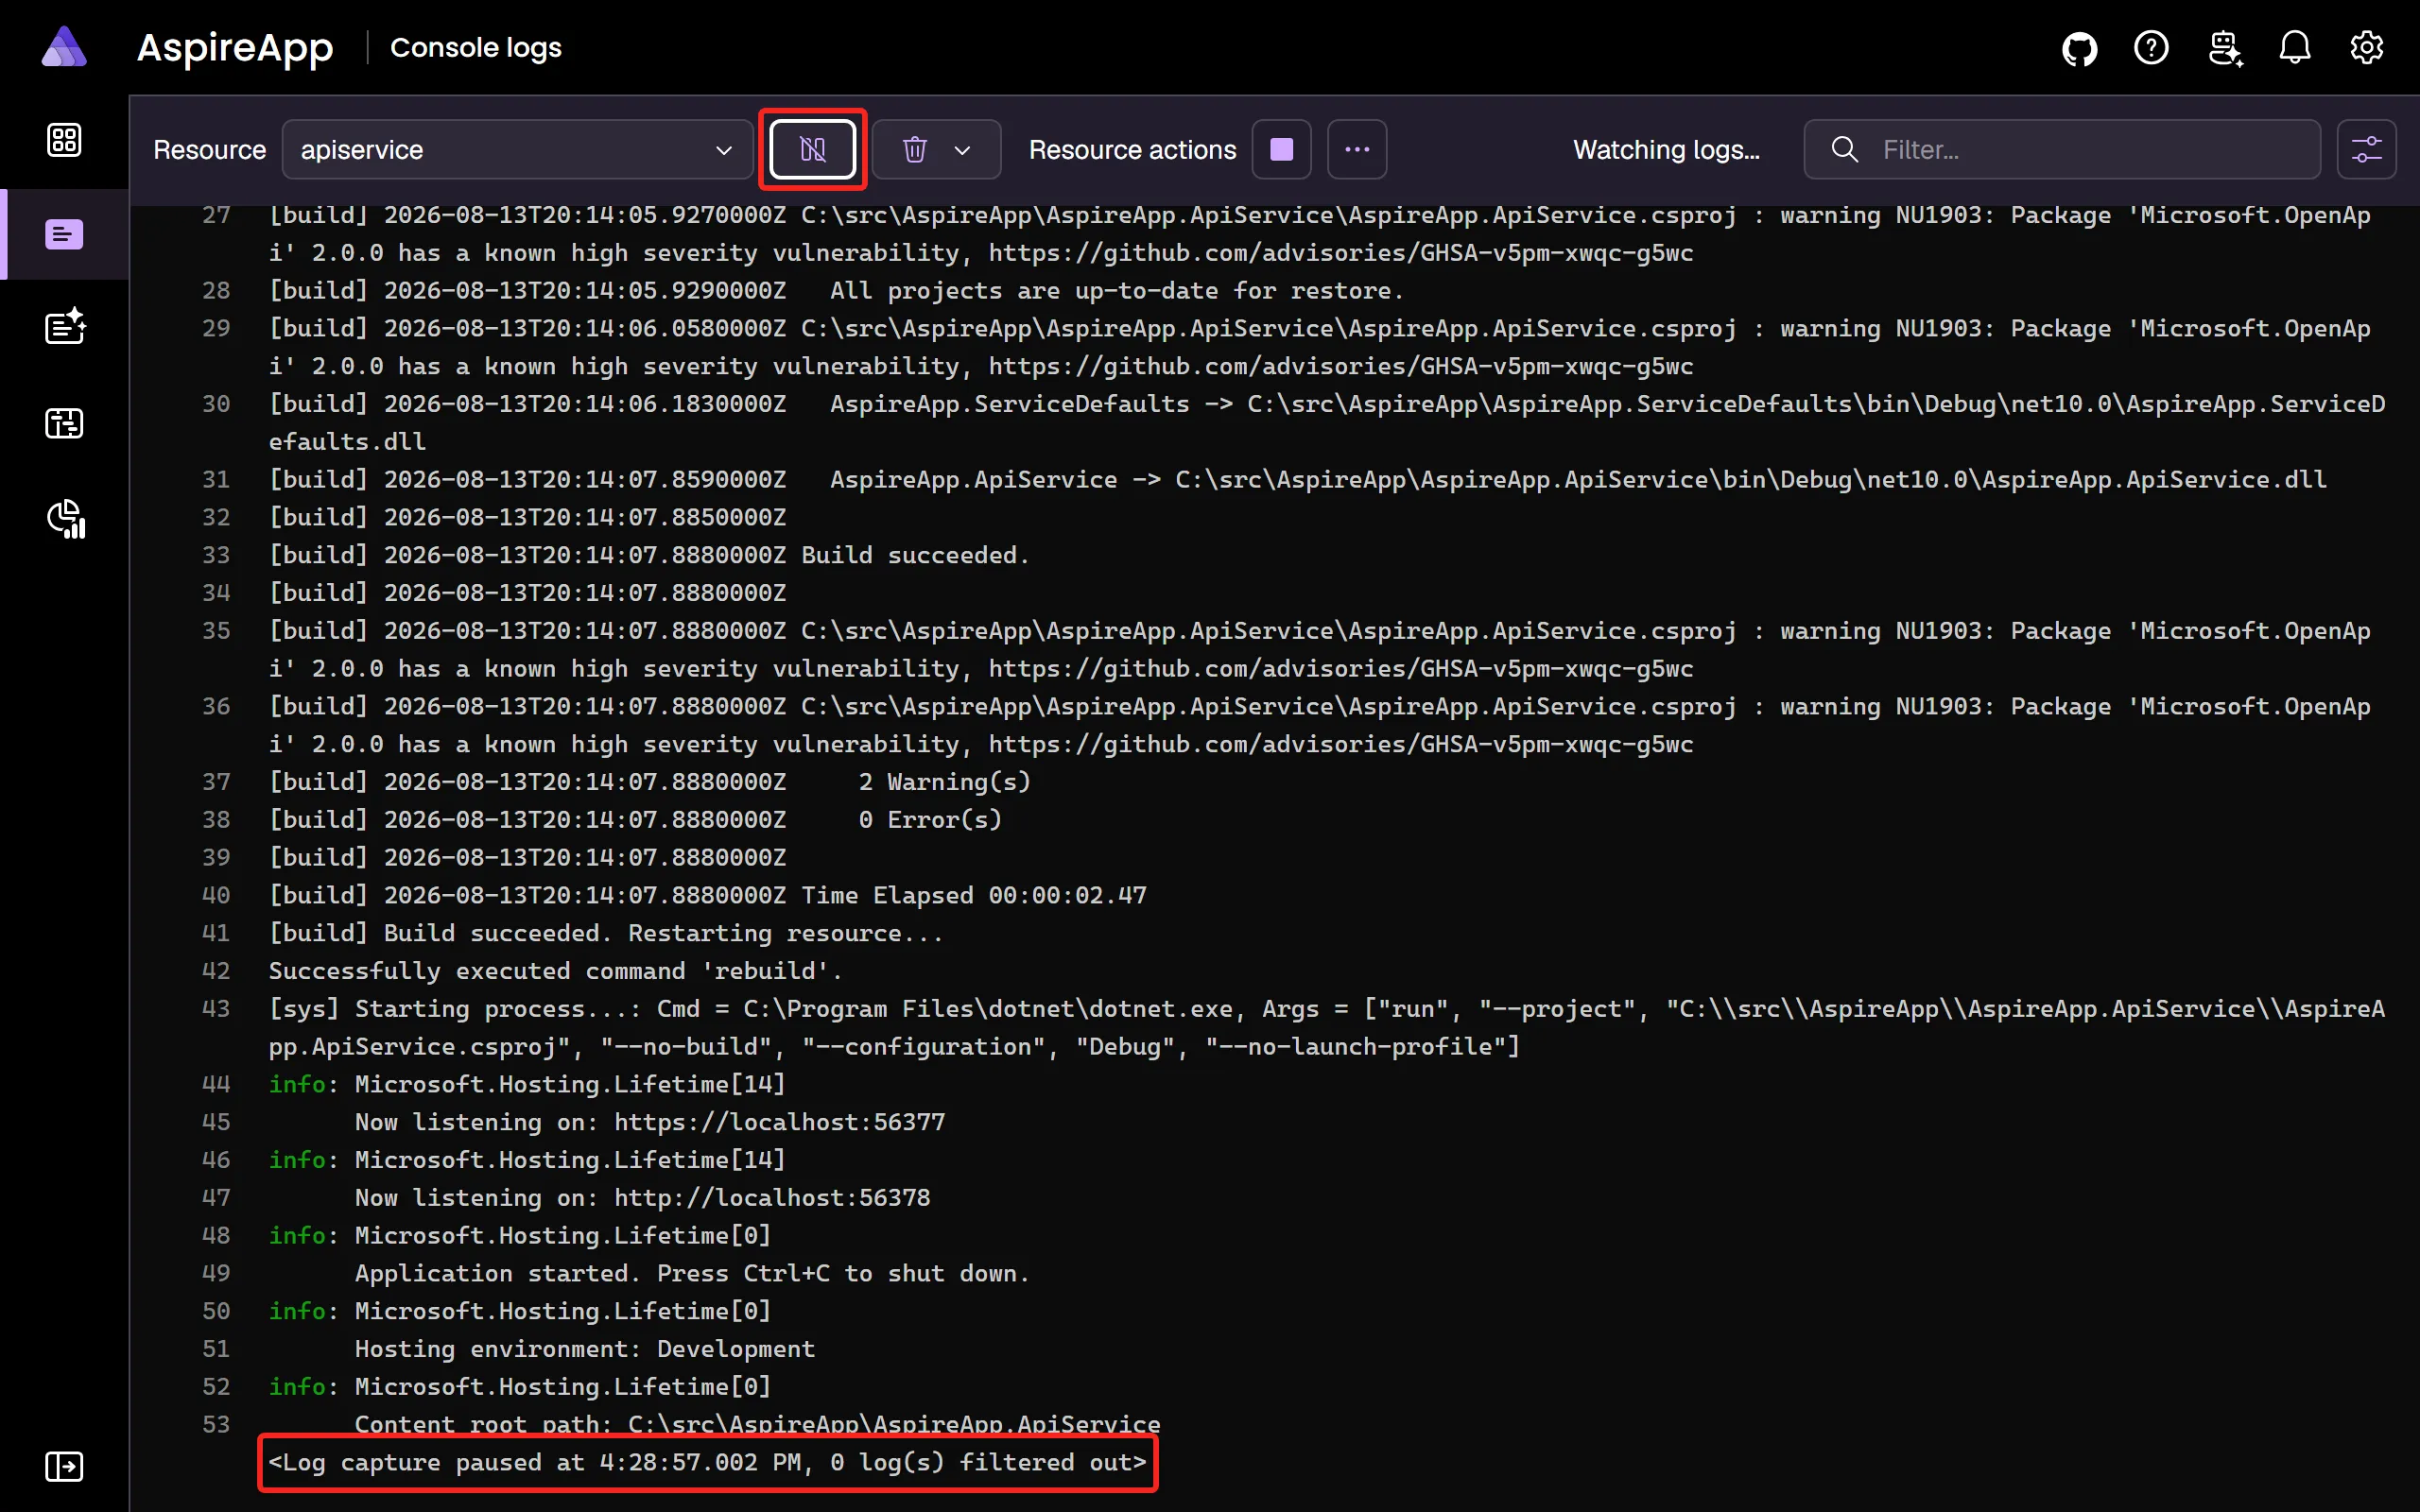Viewport: 2420px width, 1512px height.
Task: Click 'Watching logs...' status text
Action: pos(1666,150)
